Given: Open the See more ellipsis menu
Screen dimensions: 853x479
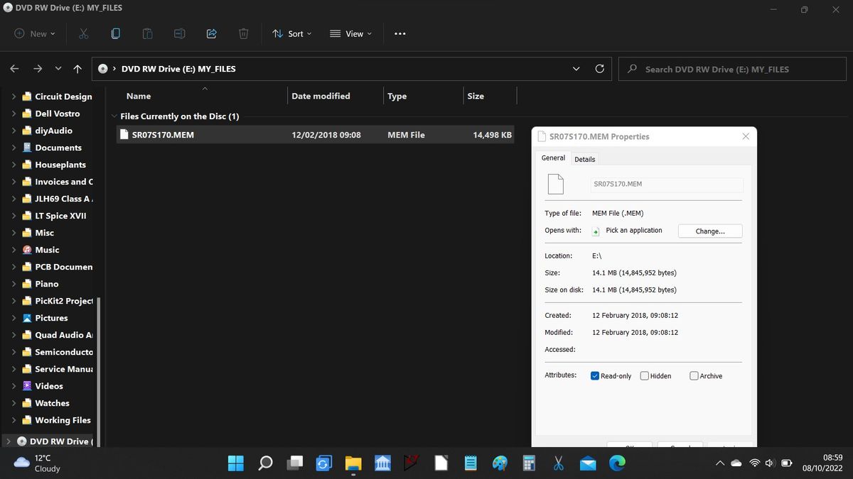Looking at the screenshot, I should tap(400, 33).
